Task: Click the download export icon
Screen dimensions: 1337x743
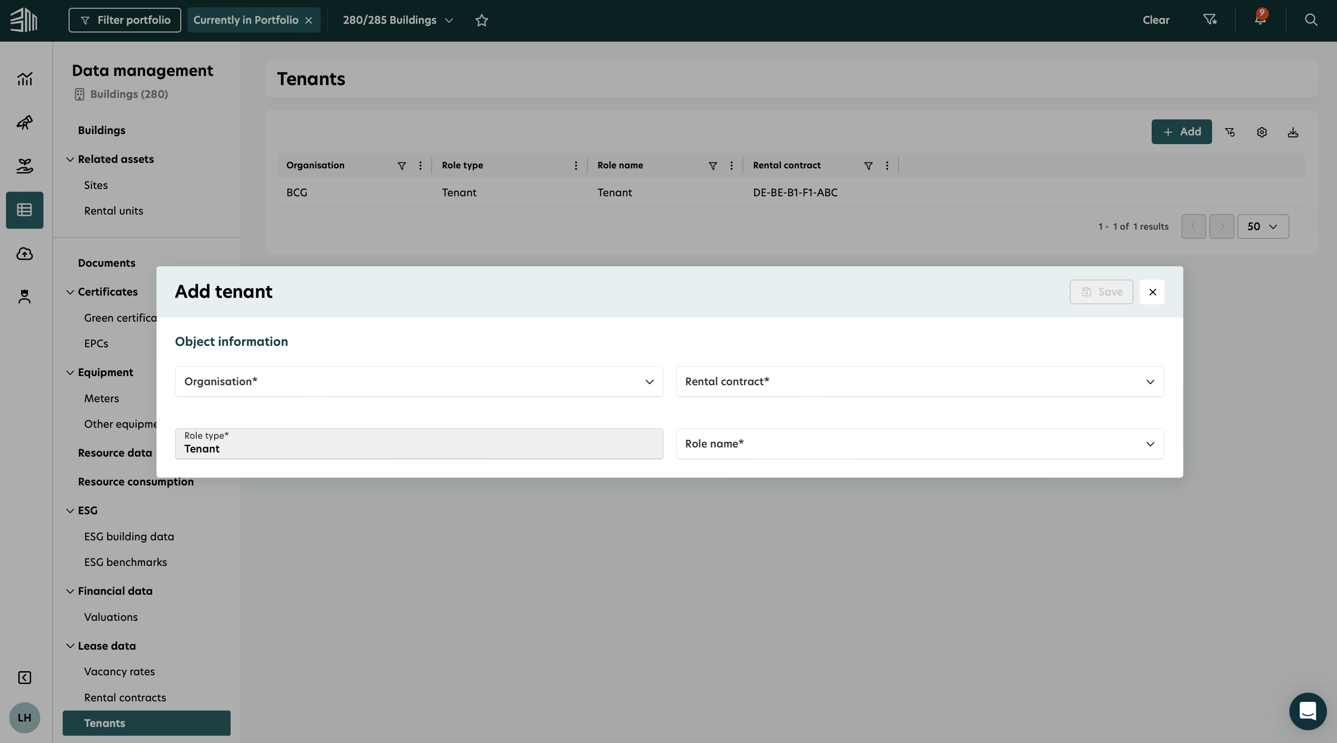Action: (x=1293, y=132)
